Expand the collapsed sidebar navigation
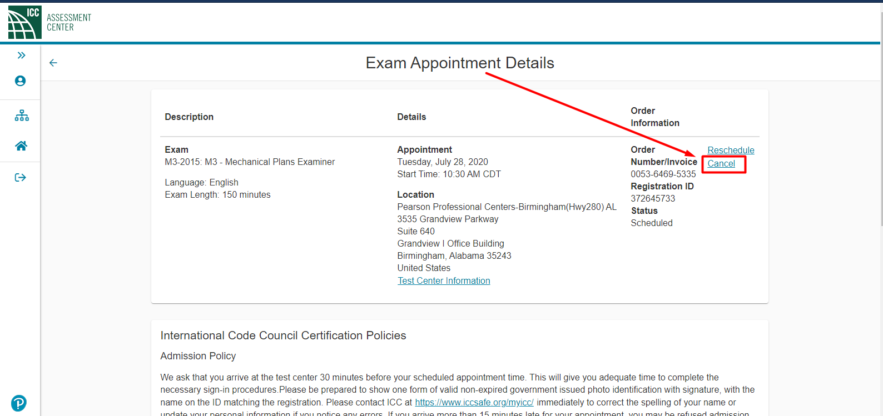The width and height of the screenshot is (883, 416). (21, 54)
